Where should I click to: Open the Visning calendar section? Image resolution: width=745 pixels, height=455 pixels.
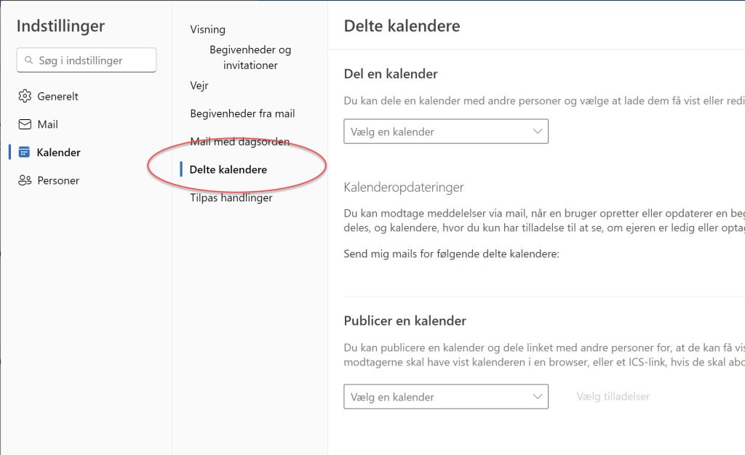pyautogui.click(x=207, y=29)
